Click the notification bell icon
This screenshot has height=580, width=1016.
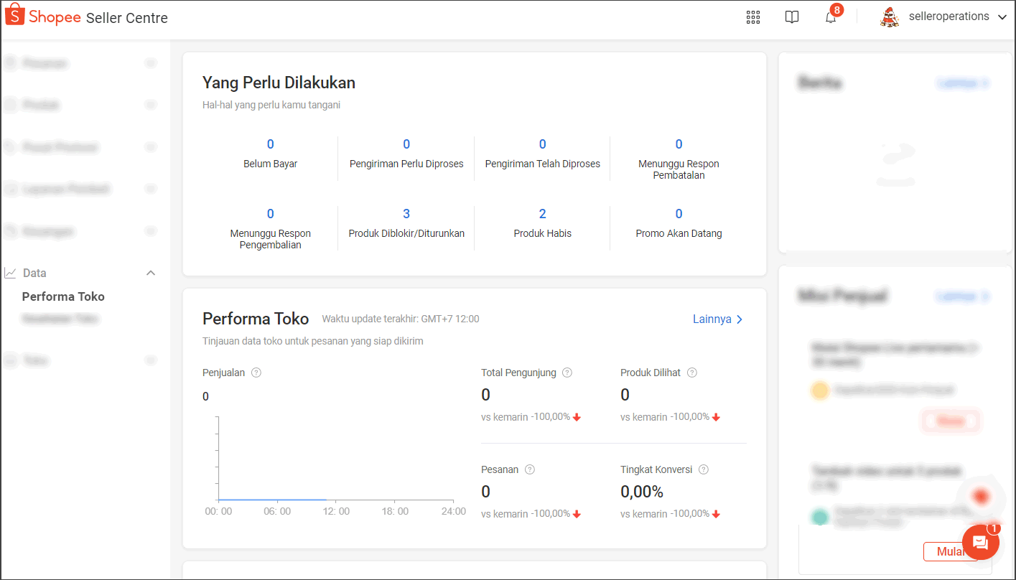(x=831, y=18)
